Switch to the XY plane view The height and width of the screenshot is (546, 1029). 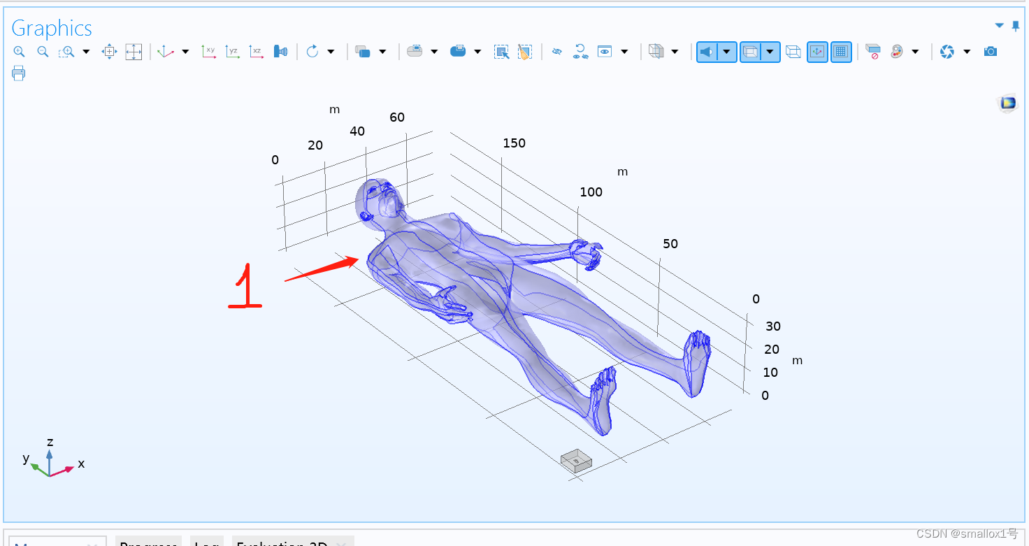(x=208, y=51)
